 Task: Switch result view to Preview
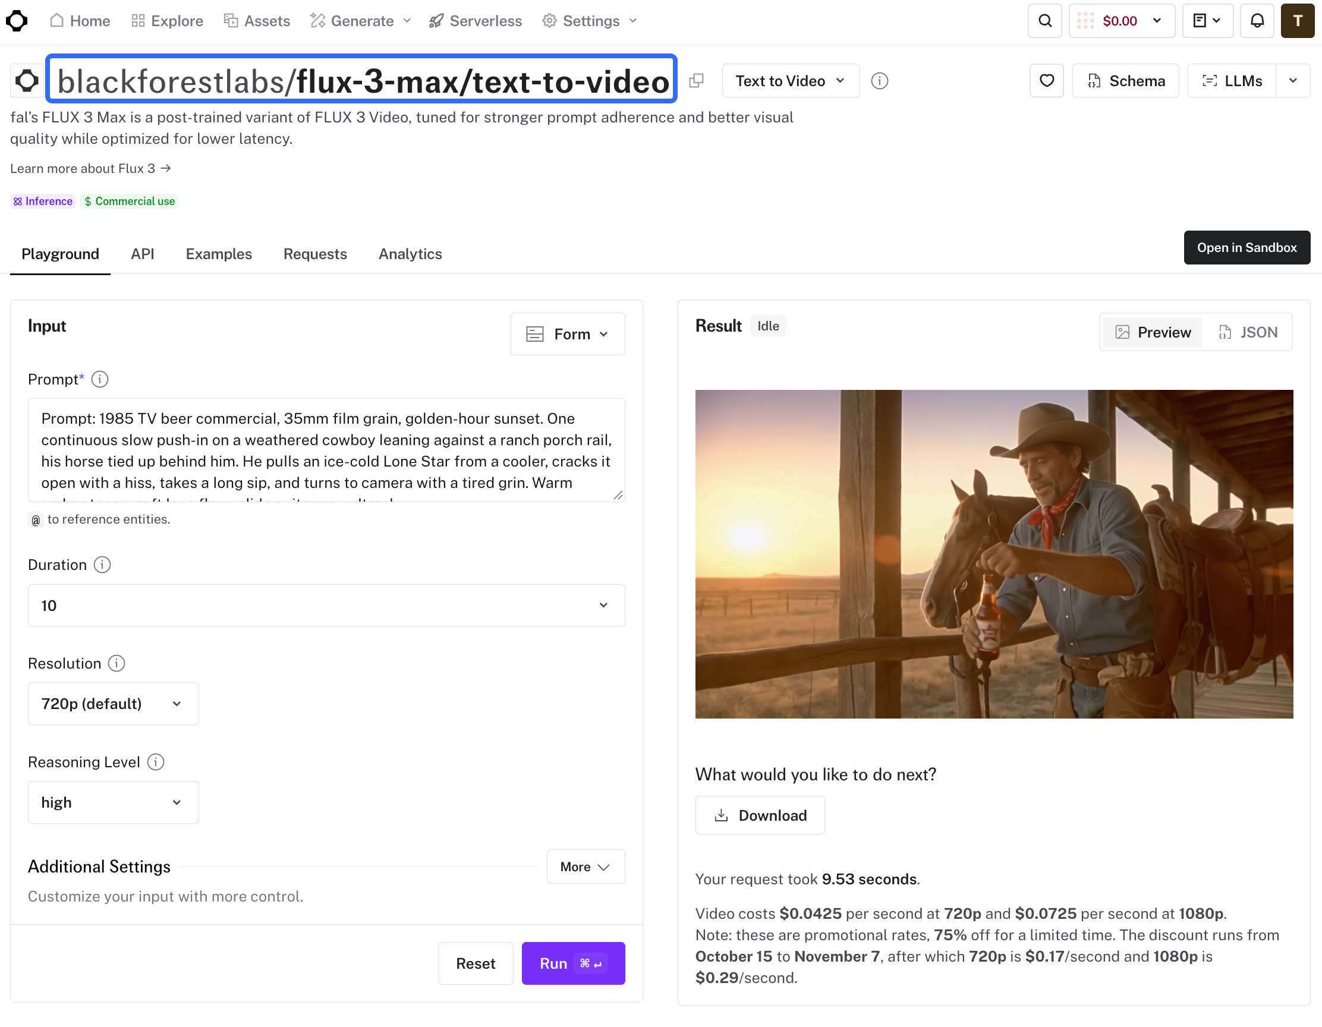point(1153,332)
